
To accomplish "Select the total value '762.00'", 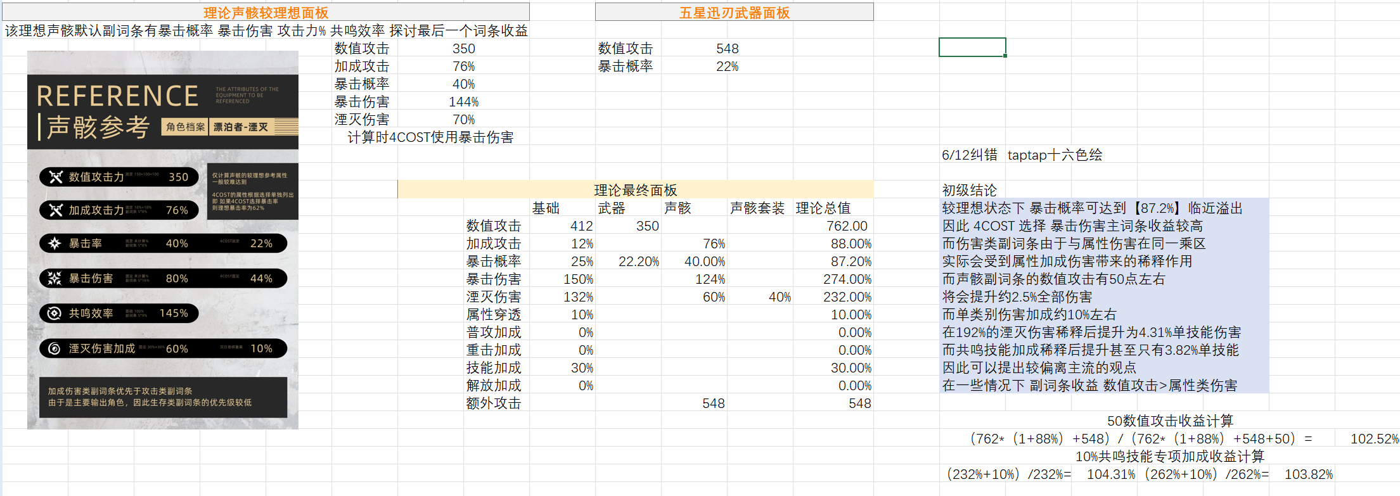I will click(846, 226).
